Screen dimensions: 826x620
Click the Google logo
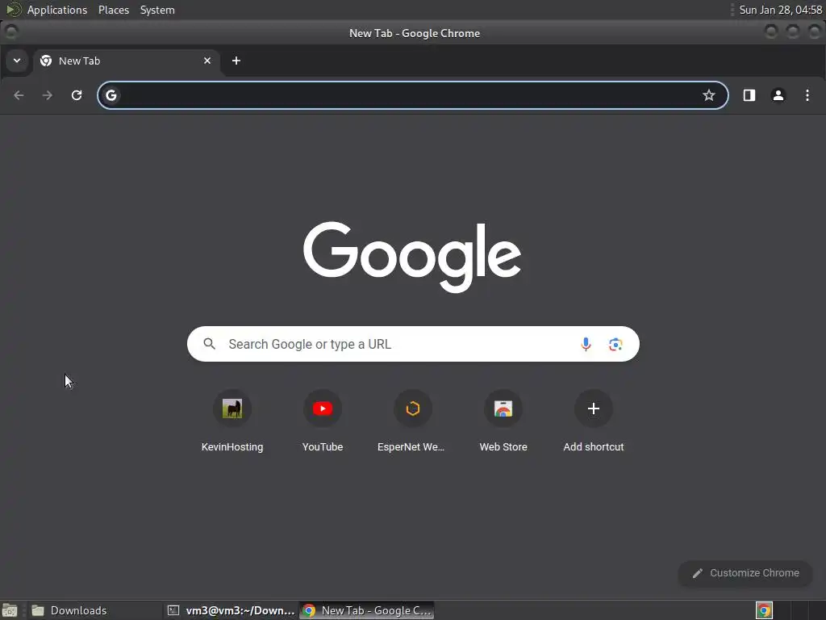[x=412, y=257]
